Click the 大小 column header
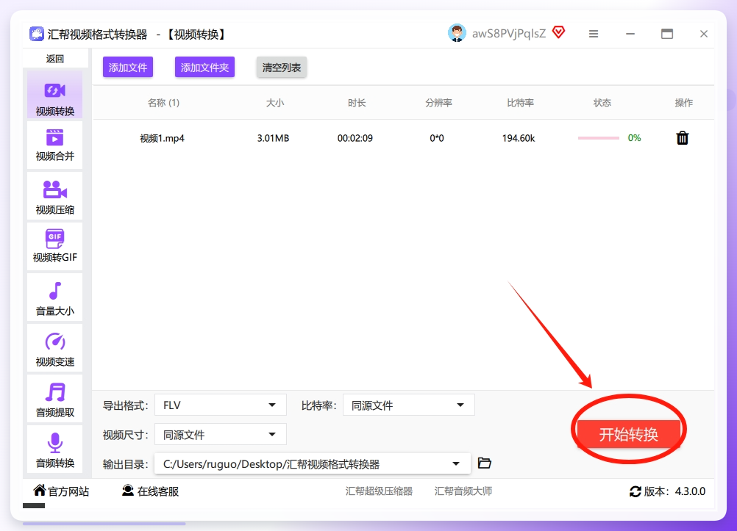 275,103
